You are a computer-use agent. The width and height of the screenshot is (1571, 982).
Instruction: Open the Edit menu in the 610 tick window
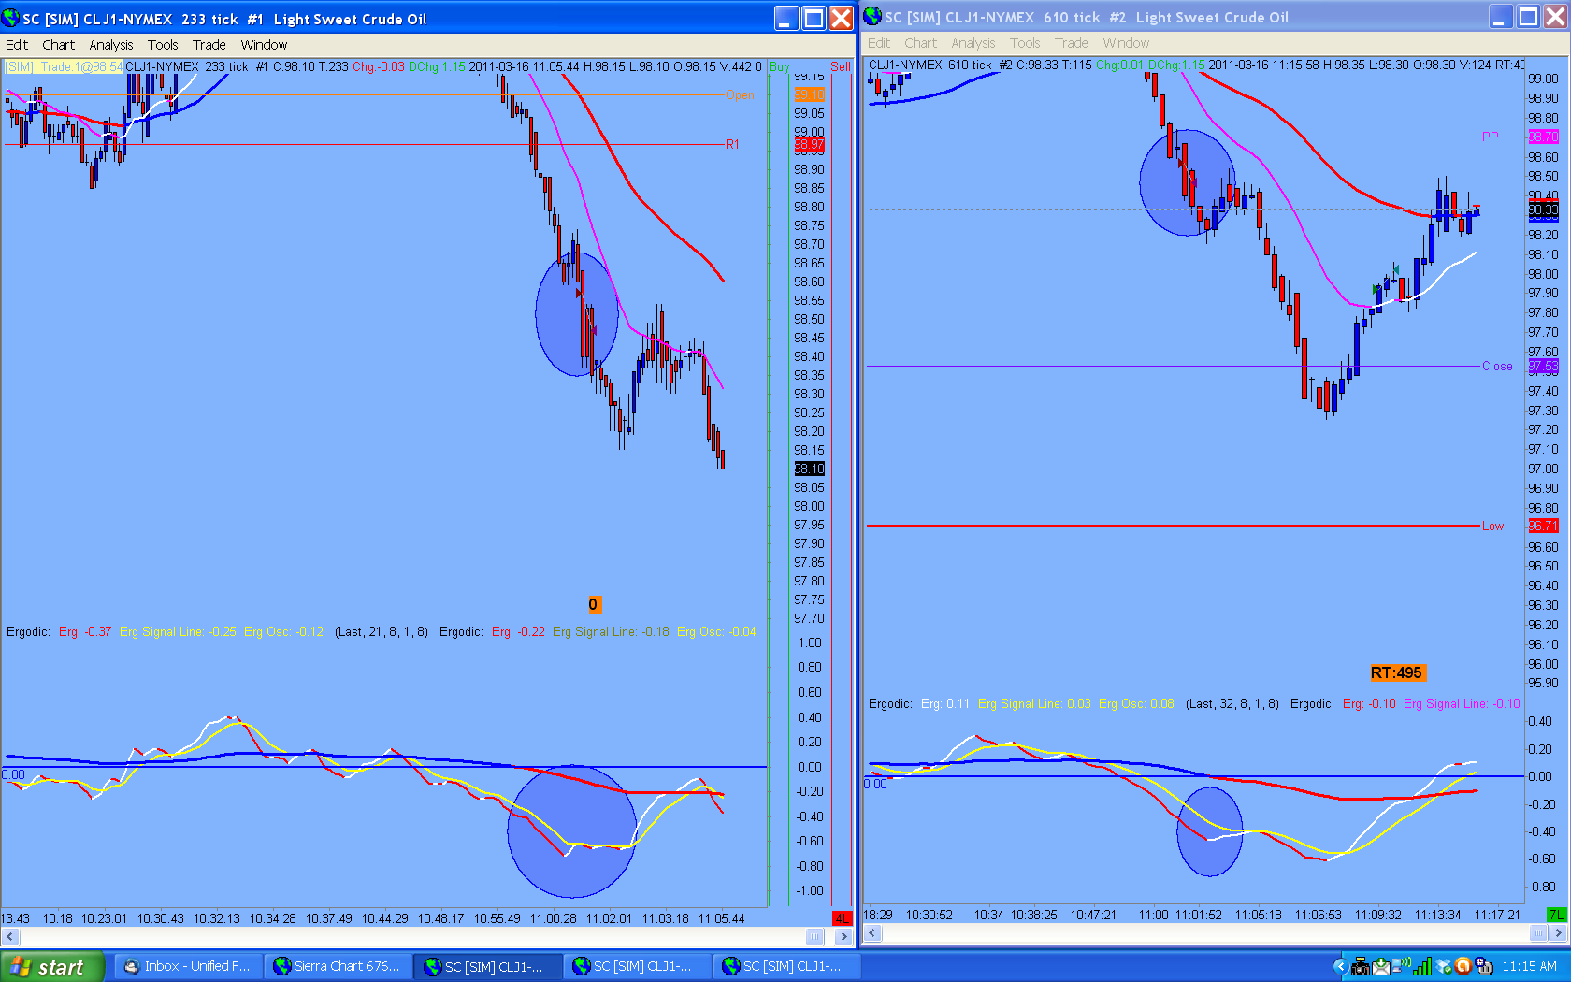[879, 43]
